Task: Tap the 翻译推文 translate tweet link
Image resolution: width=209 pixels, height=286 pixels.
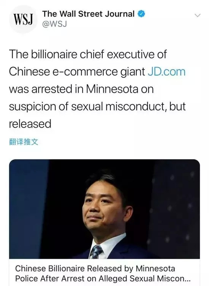Action: pyautogui.click(x=24, y=142)
